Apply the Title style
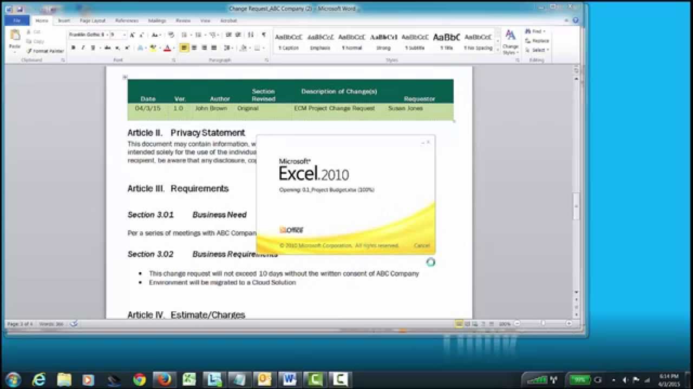 click(x=446, y=42)
